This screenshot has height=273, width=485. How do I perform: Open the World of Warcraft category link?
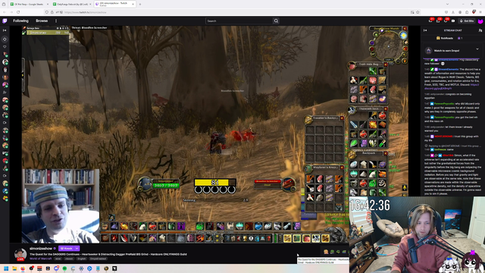click(40, 259)
